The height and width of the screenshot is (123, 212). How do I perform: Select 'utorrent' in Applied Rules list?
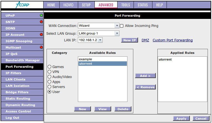[x=182, y=59]
